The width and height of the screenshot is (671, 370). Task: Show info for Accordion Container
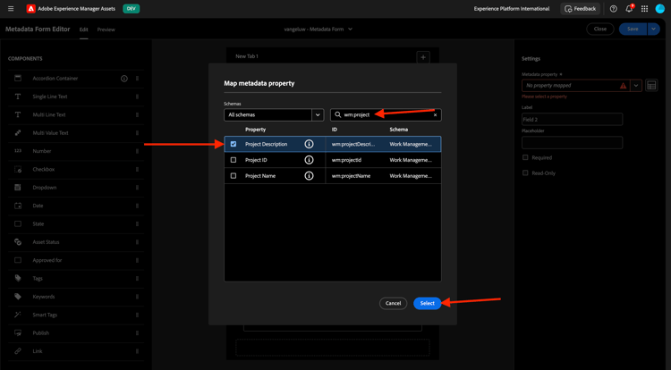124,79
